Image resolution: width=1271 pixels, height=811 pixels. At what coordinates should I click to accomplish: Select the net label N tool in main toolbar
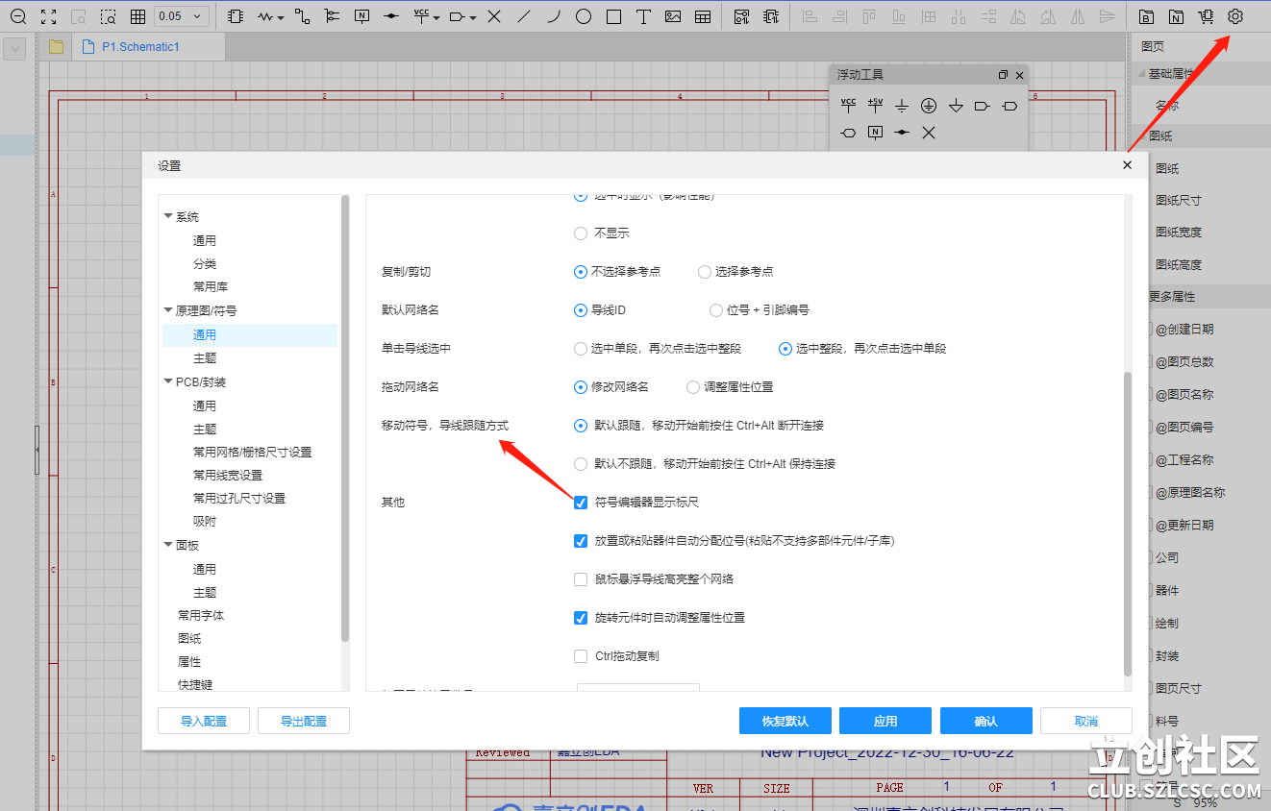coord(361,16)
